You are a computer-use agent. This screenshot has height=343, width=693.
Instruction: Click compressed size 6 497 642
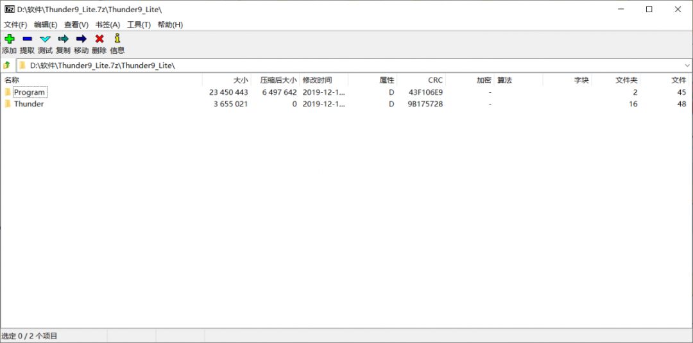pos(279,92)
